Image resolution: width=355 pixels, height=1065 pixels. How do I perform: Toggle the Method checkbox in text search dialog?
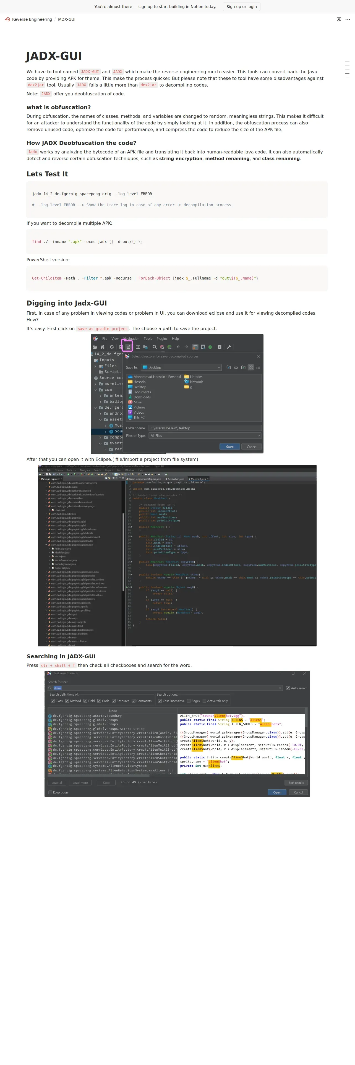(67, 701)
